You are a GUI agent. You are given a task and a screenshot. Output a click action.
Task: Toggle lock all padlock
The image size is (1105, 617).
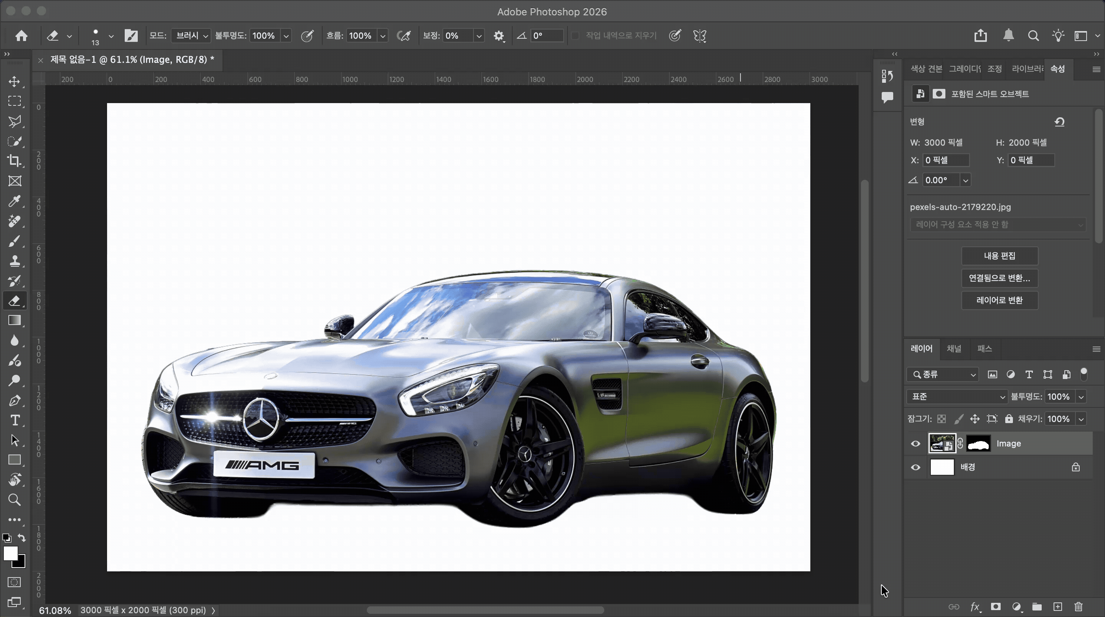[x=1009, y=419]
